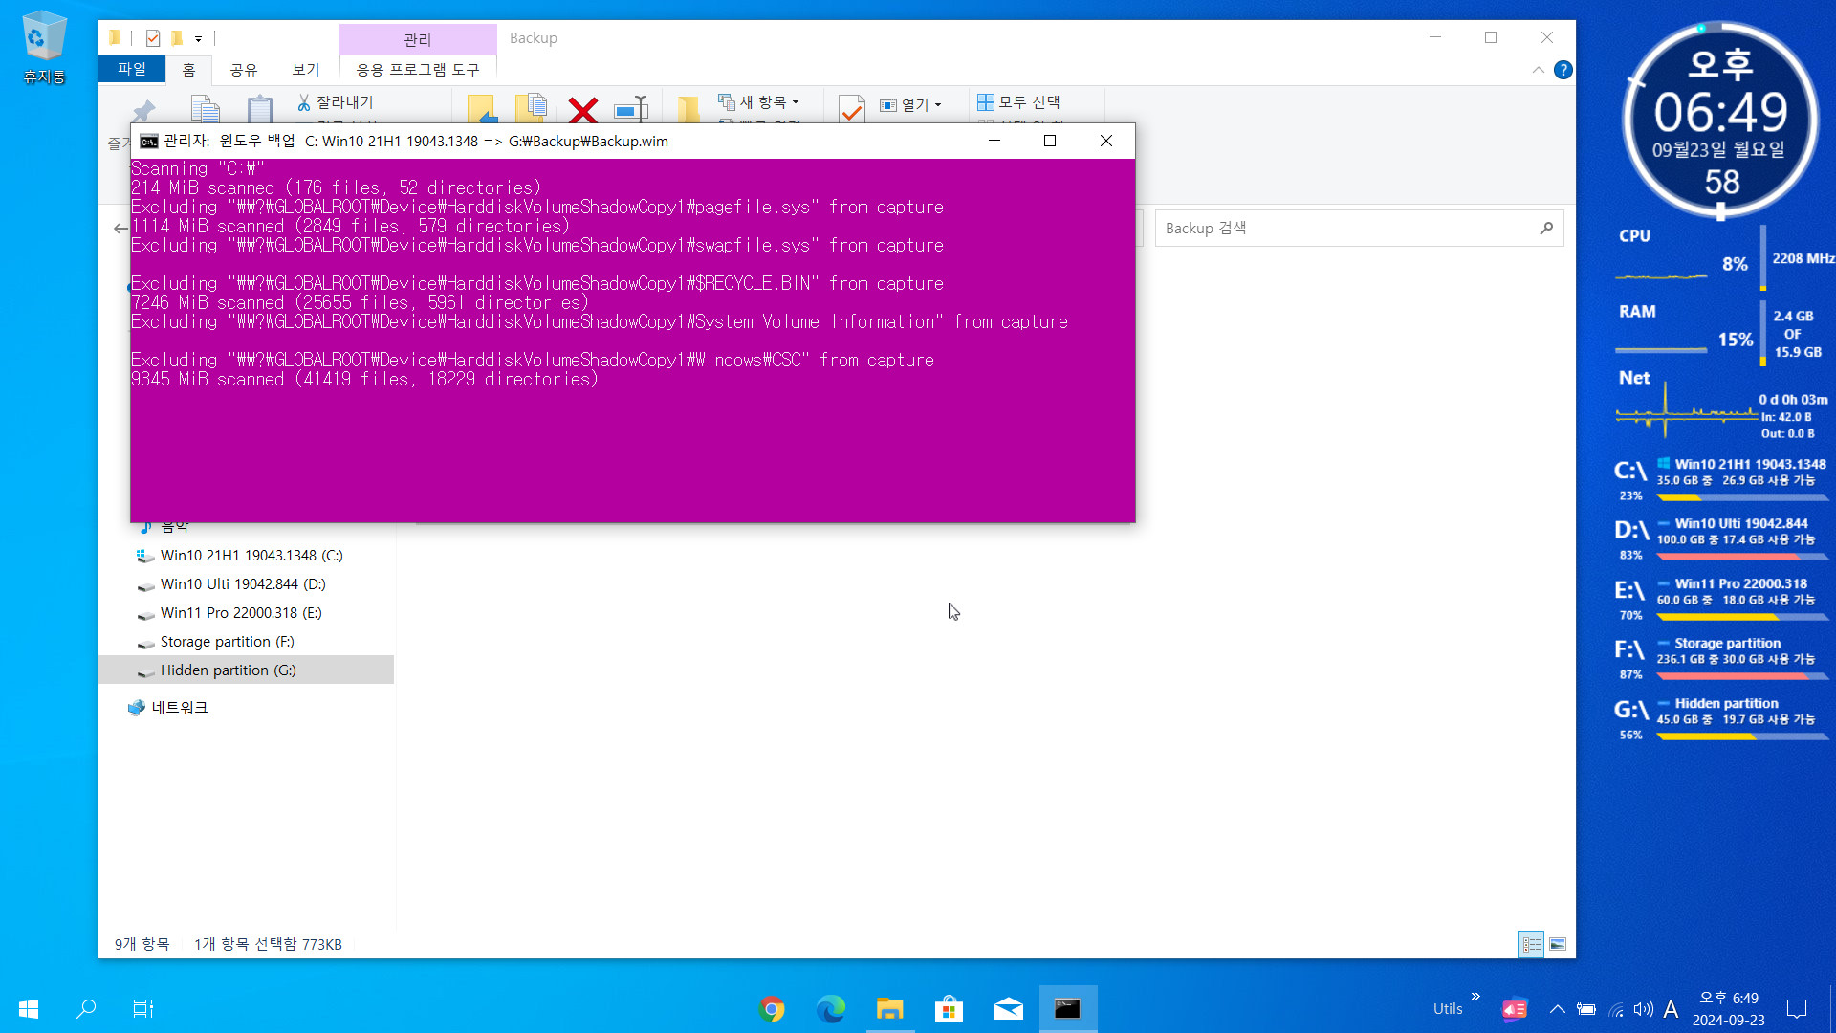
Task: Open File Explorer taskbar icon
Action: (890, 1009)
